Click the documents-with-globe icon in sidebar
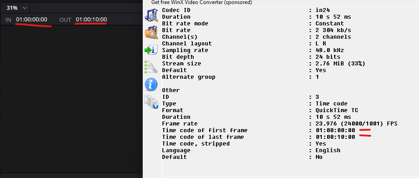 click(151, 102)
